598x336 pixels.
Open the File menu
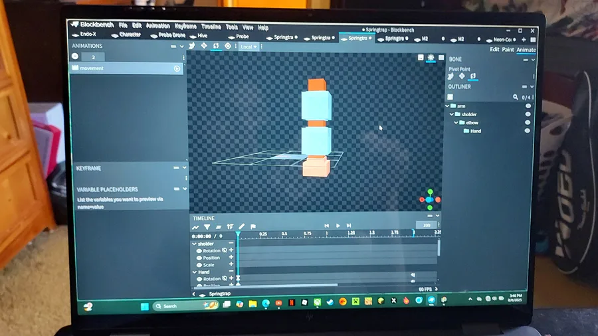coord(123,25)
